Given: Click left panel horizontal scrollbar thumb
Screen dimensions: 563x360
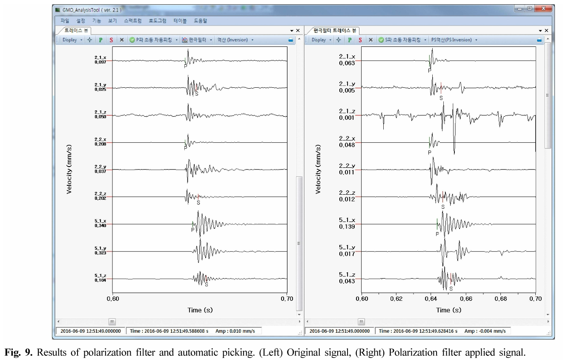Looking at the screenshot, I should (112, 322).
